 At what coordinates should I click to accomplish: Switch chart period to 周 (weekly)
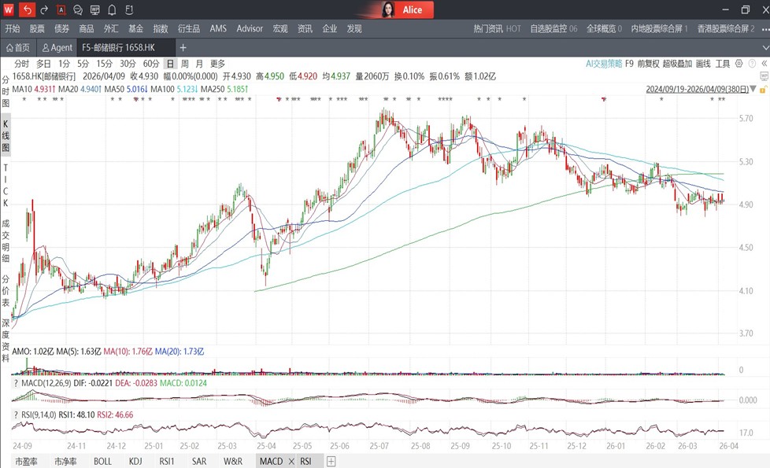(184, 64)
